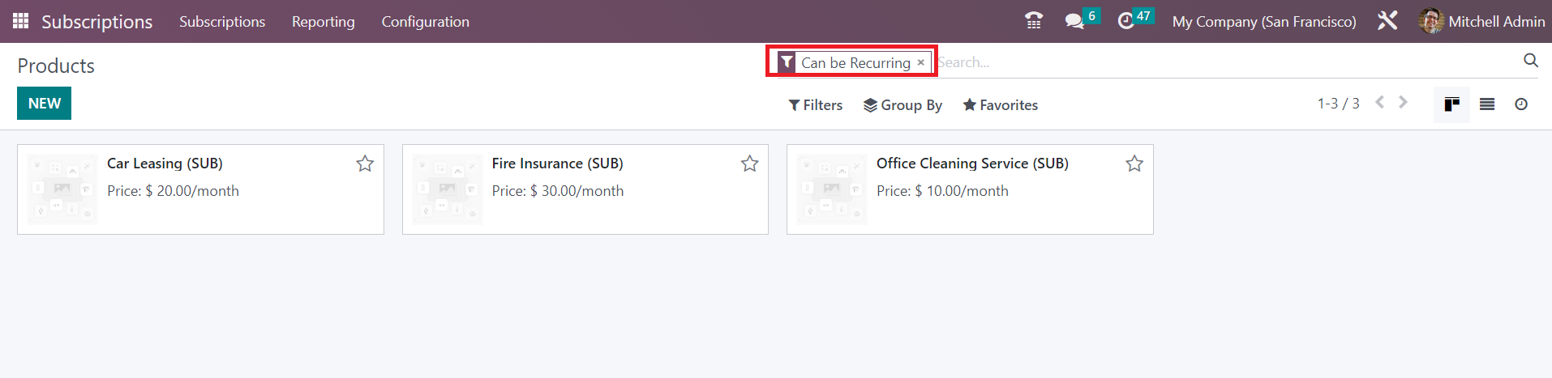The image size is (1552, 378).
Task: Click the NEW button
Action: (45, 104)
